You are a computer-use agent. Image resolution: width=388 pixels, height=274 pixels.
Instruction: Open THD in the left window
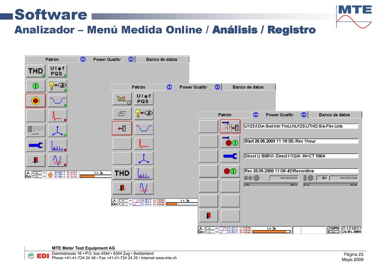click(36, 71)
